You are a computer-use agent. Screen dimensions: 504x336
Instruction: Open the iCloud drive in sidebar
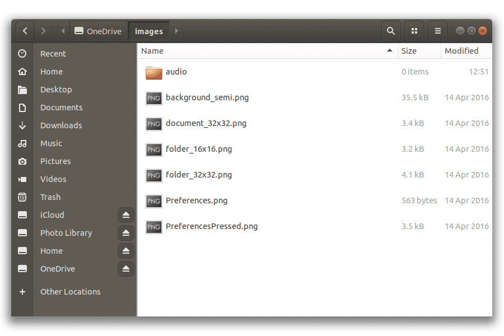tap(52, 215)
